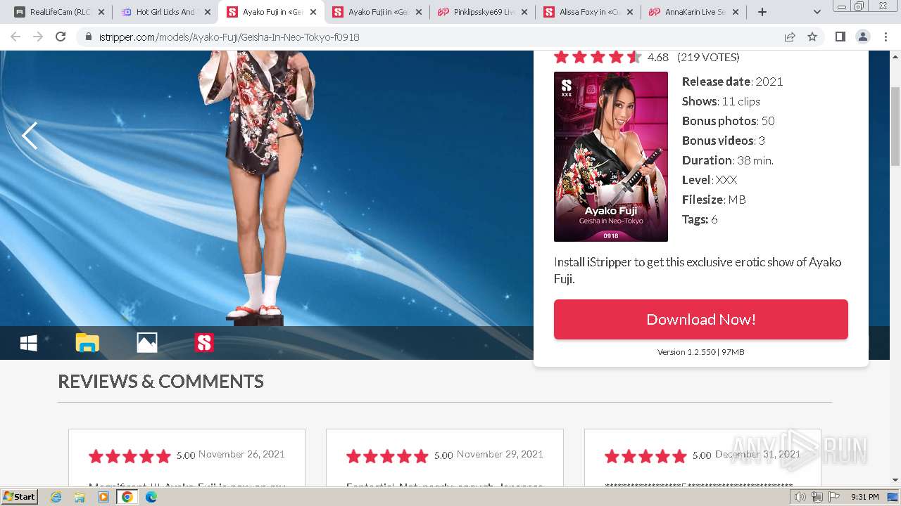The width and height of the screenshot is (901, 506).
Task: Click the volume speaker tray icon
Action: pos(800,497)
